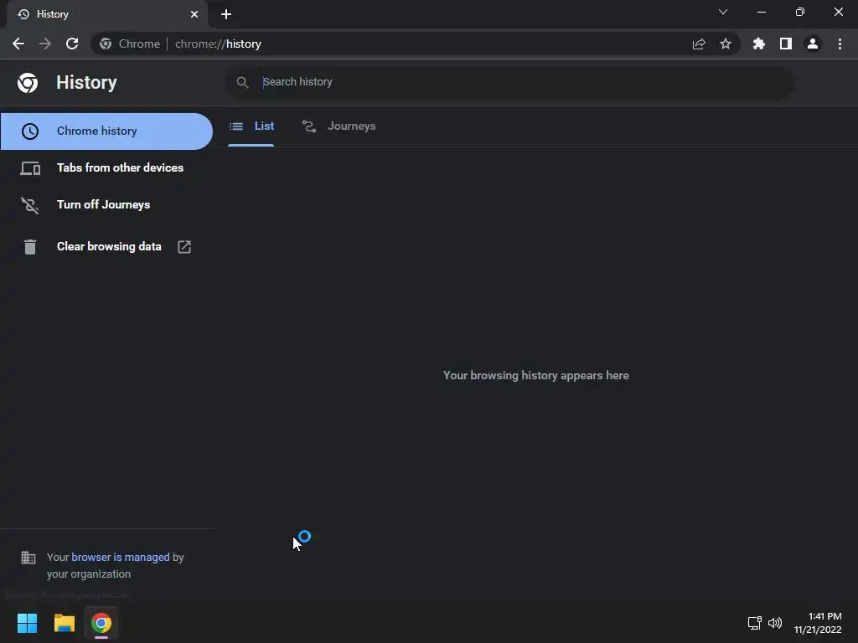The height and width of the screenshot is (643, 858).
Task: Click external link icon next to Clear browsing data
Action: click(x=184, y=247)
